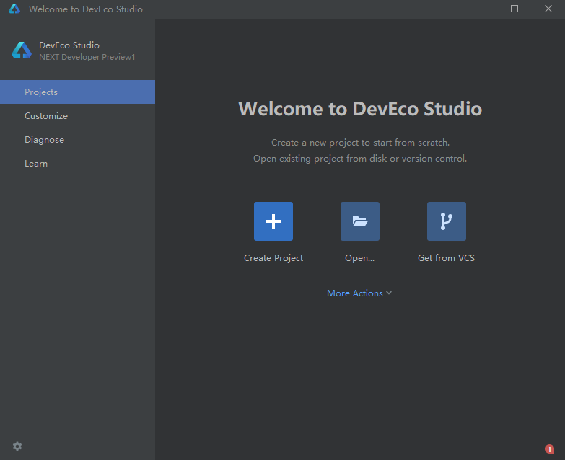The image size is (565, 460).
Task: Click the NEXT Developer Preview1 version text
Action: point(87,57)
